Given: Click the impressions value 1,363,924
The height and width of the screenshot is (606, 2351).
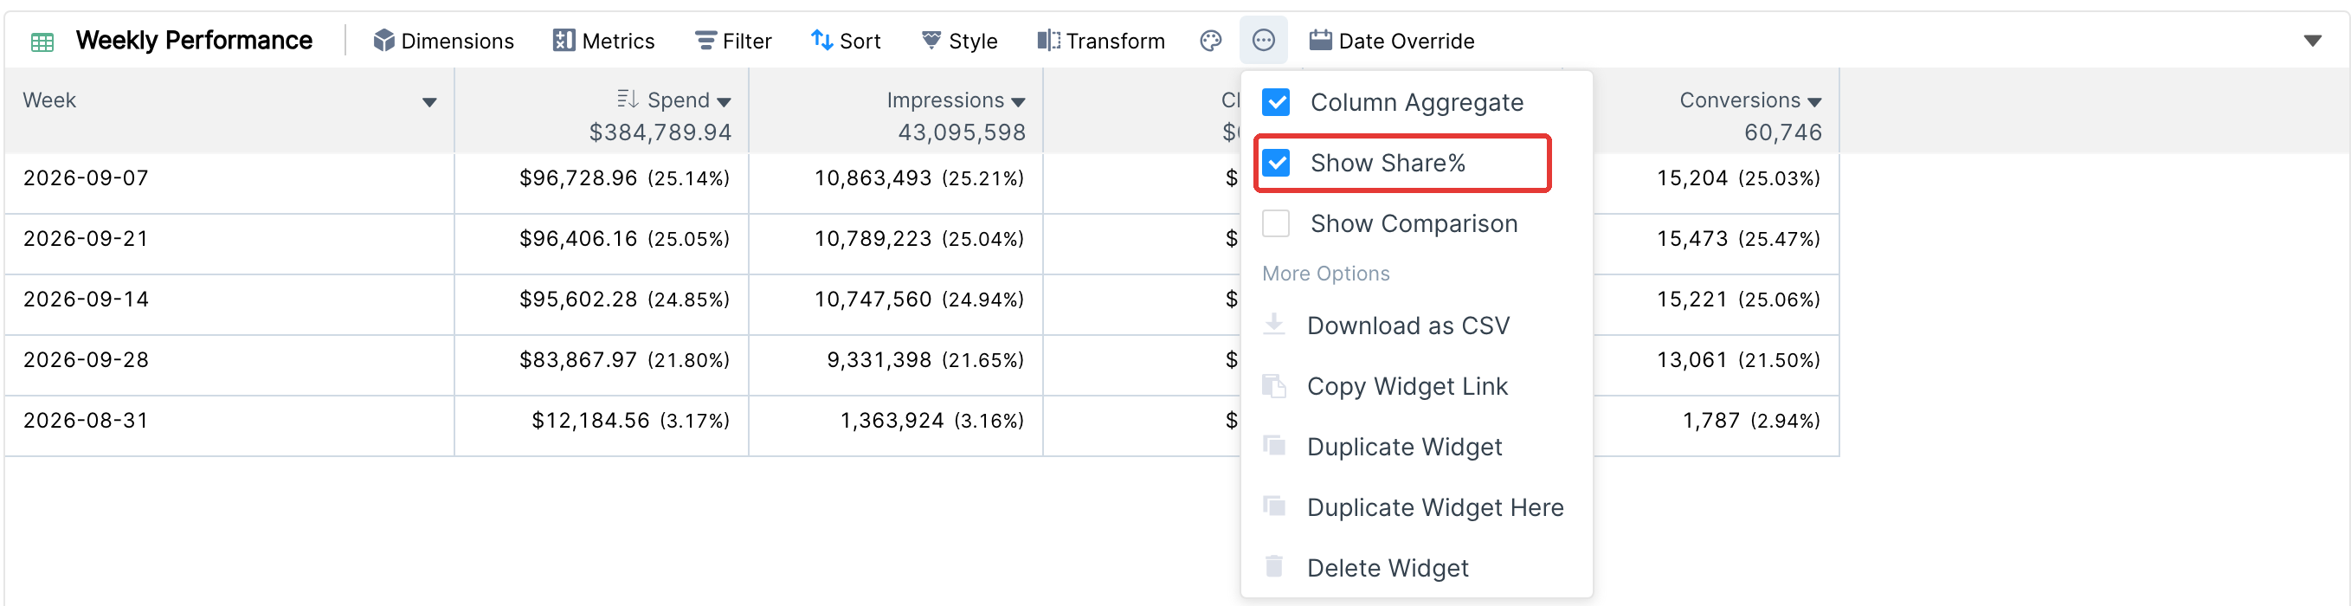Looking at the screenshot, I should (892, 420).
